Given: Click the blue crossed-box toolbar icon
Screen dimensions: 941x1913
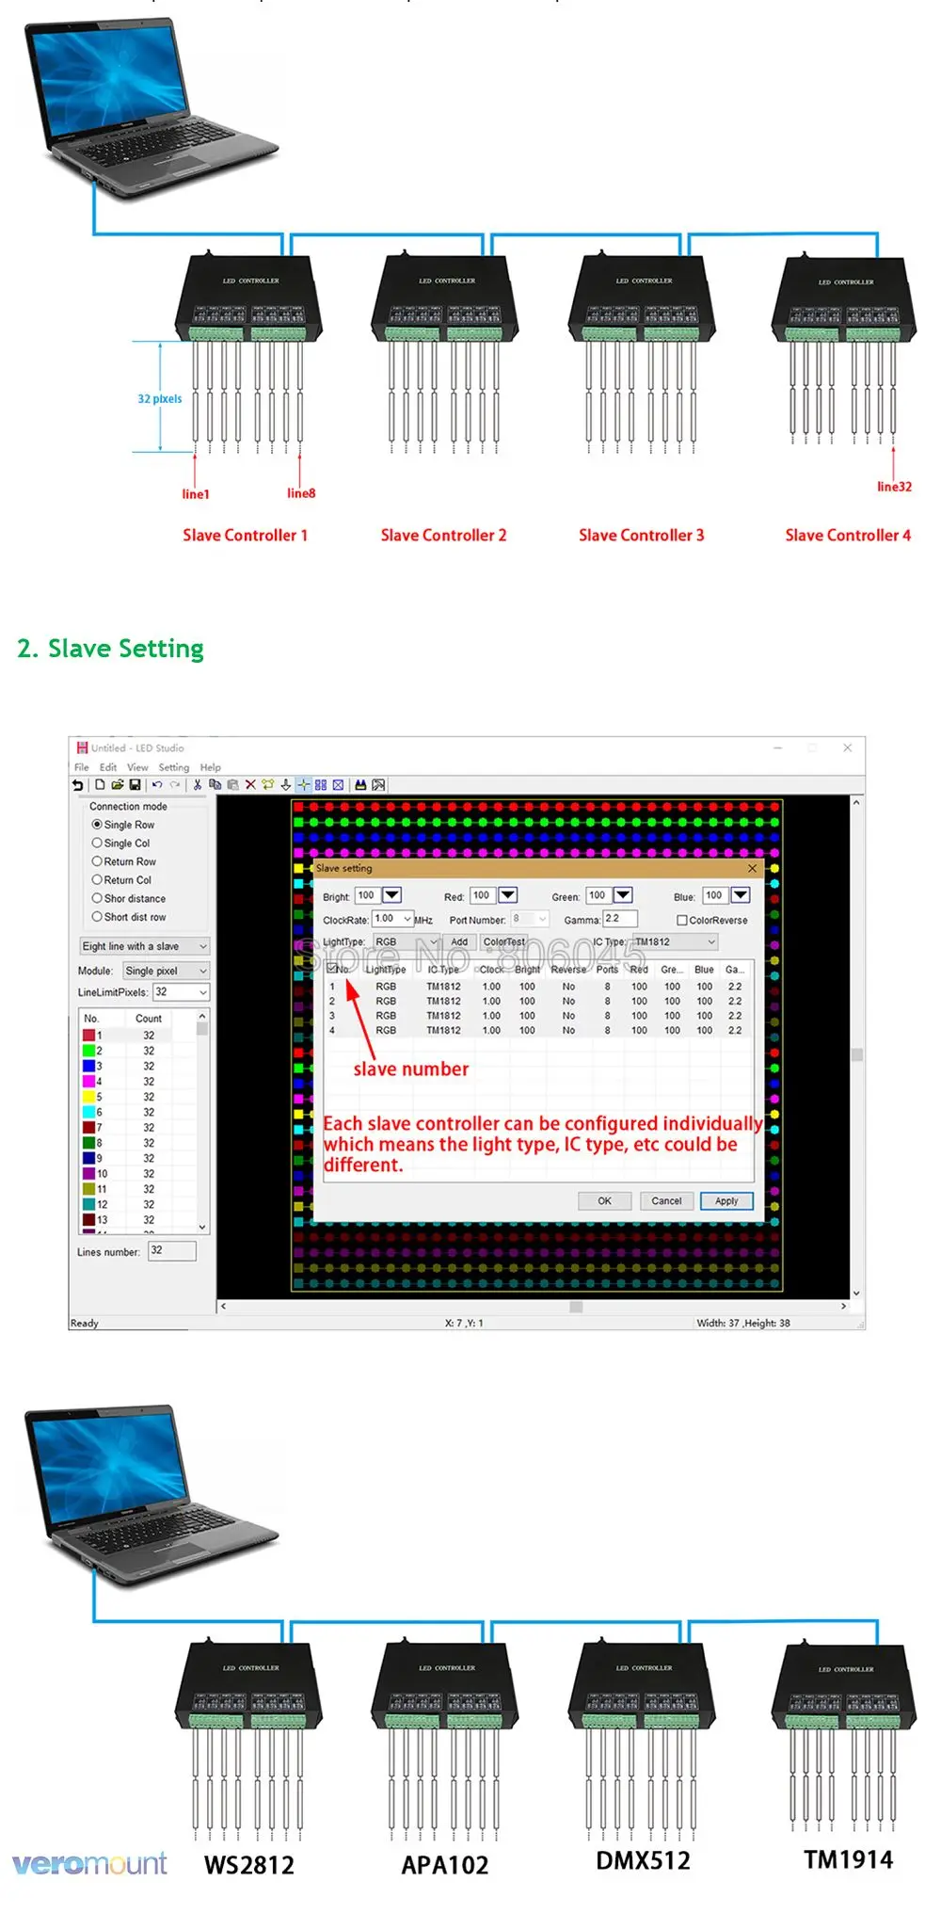Looking at the screenshot, I should coord(338,784).
